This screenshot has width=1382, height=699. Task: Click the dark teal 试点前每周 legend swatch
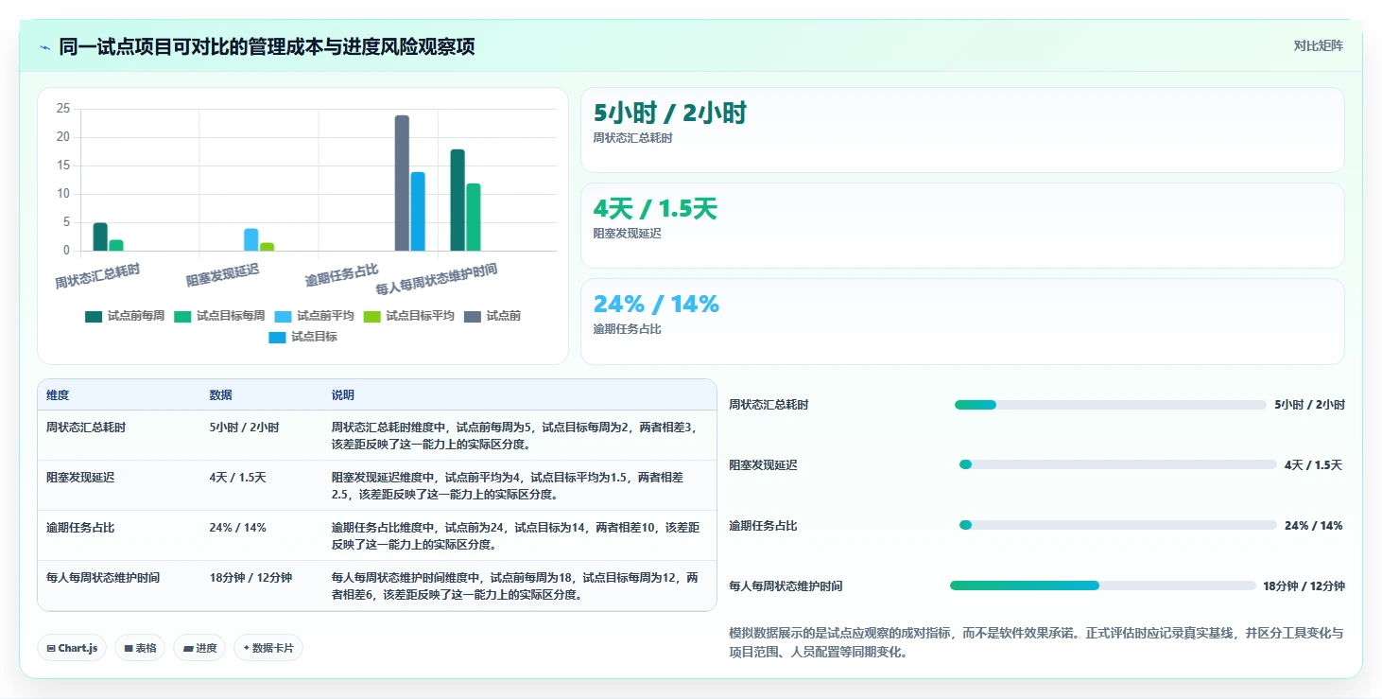pos(94,317)
